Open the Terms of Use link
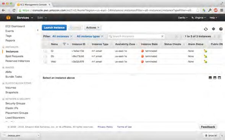Viewport: 225px width, 140px height. tap(124, 127)
